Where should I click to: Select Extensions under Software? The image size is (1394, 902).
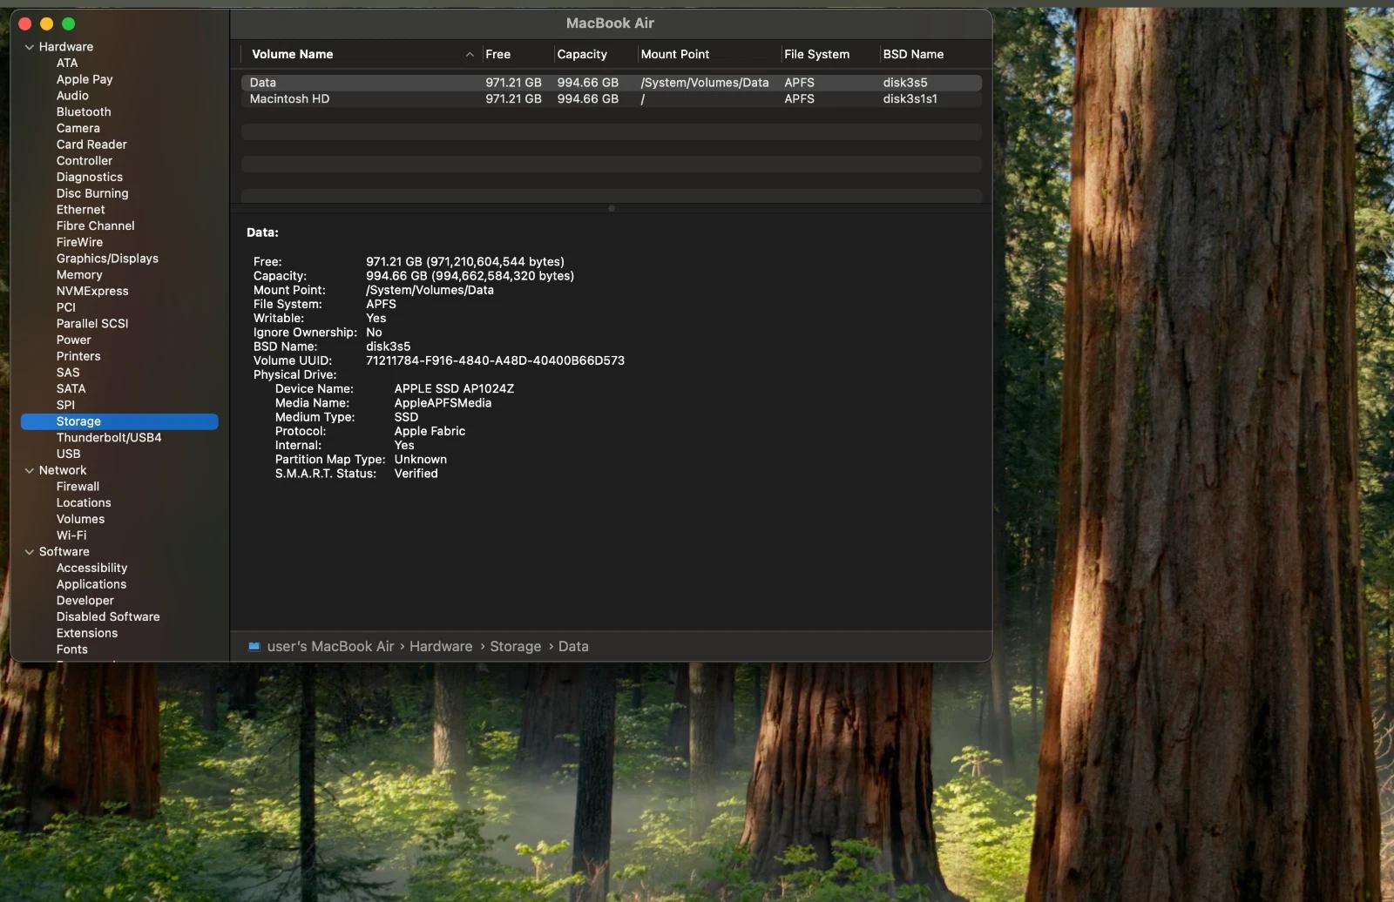pyautogui.click(x=87, y=633)
